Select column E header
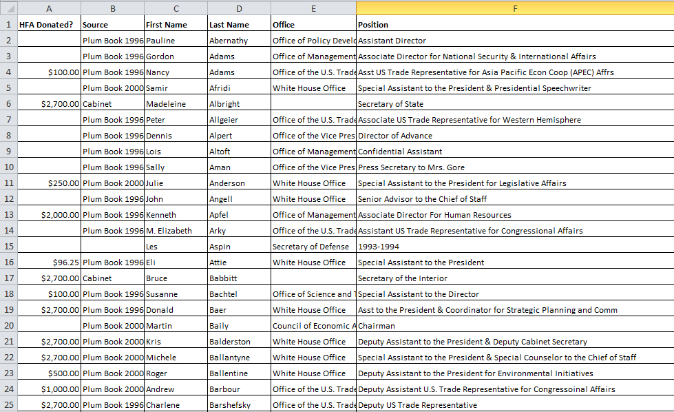674x412 pixels. tap(313, 8)
